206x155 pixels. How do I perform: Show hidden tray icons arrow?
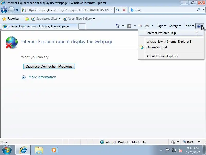(161, 150)
